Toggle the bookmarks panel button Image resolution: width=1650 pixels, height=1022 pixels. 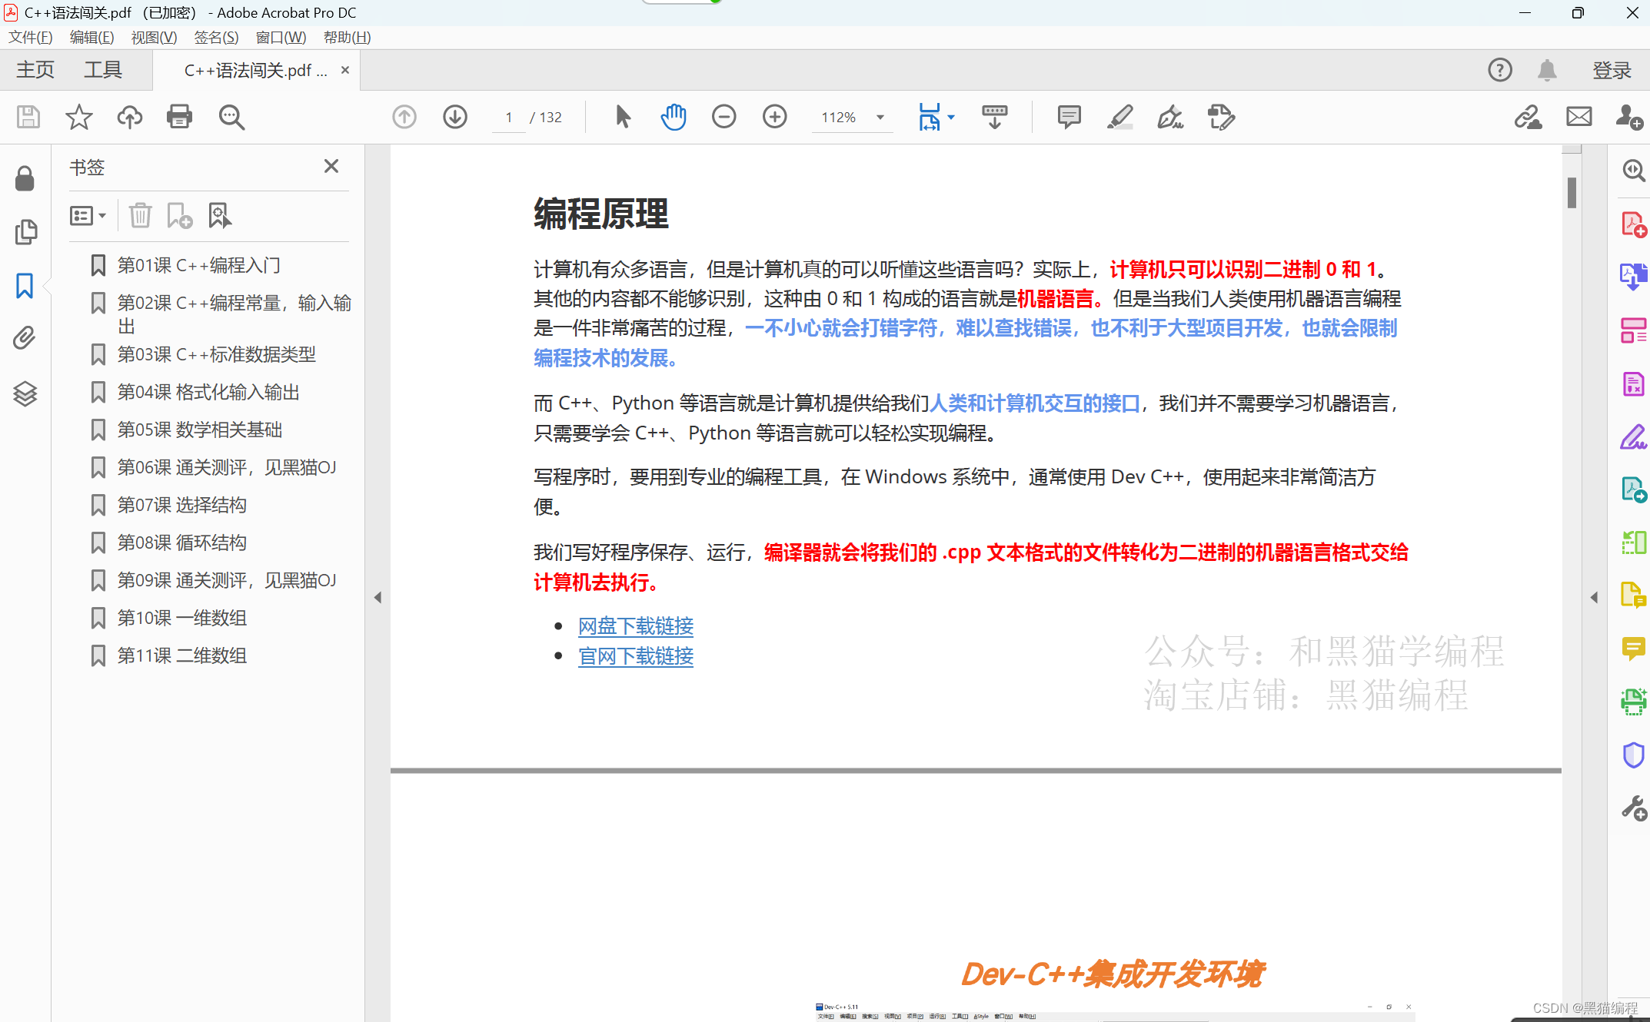point(25,286)
